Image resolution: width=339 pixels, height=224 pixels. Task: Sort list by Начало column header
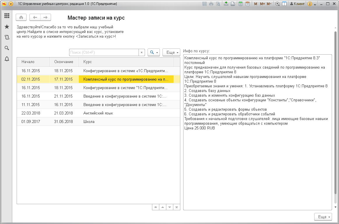[x=33, y=62]
